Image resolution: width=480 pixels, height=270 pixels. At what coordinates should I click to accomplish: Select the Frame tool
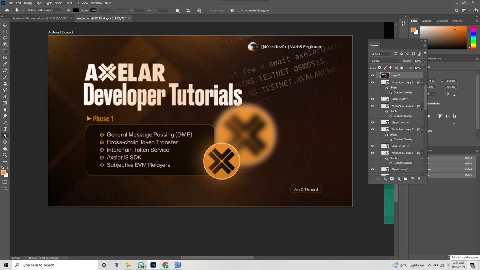[x=5, y=58]
